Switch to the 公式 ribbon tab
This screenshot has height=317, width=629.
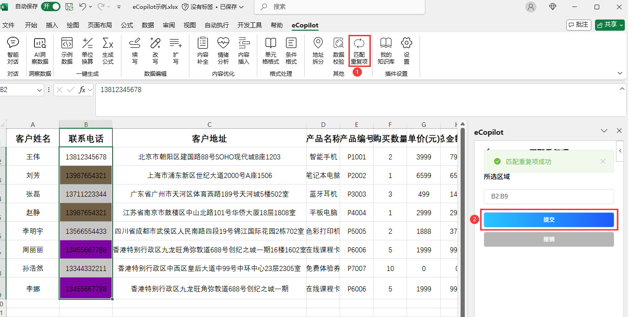127,25
